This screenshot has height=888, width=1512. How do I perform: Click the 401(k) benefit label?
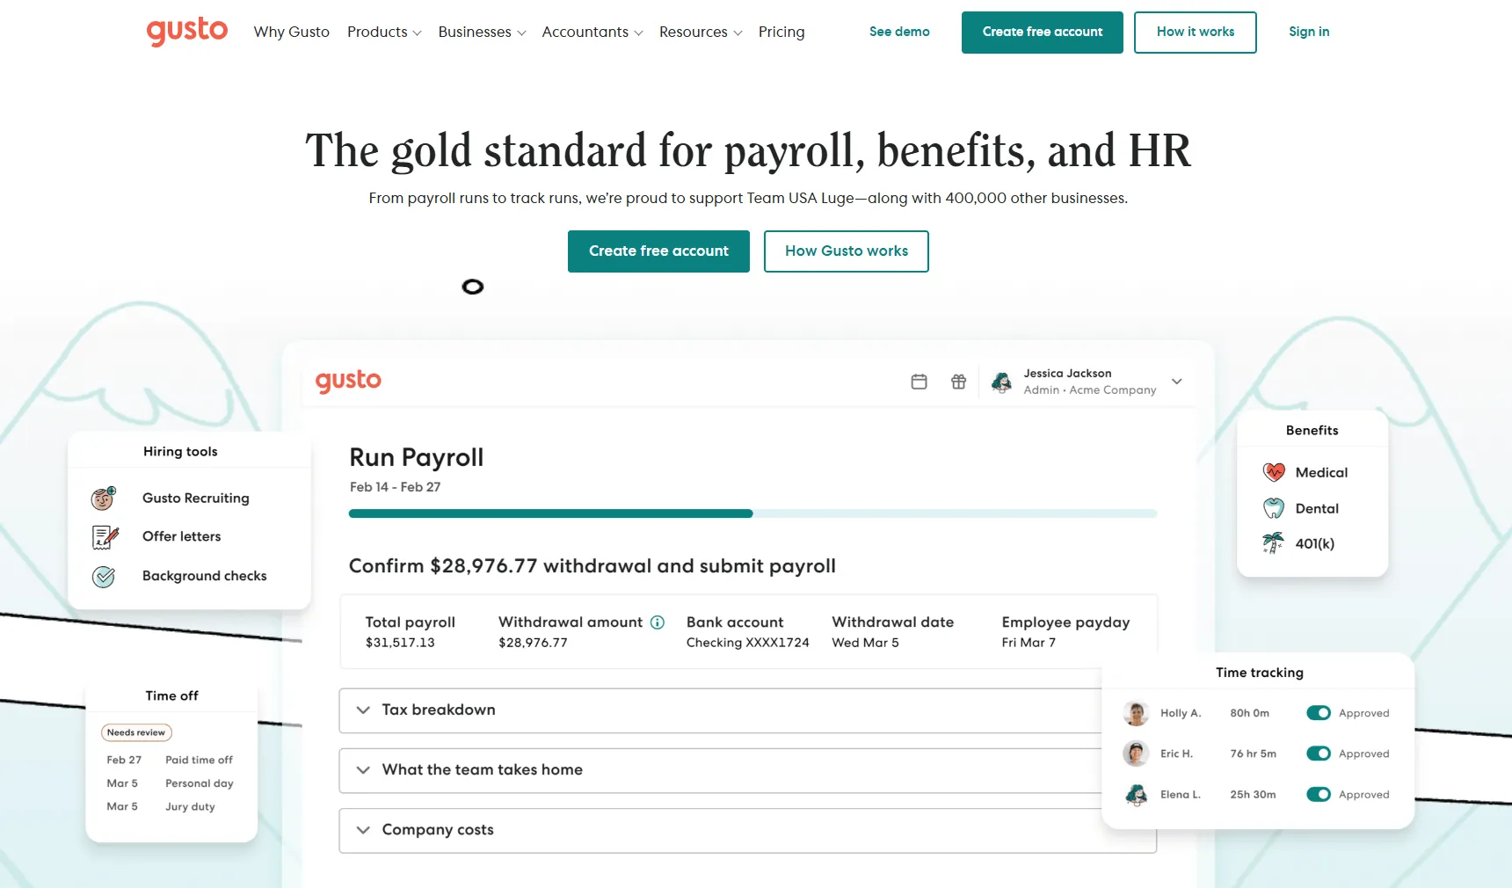point(1314,543)
